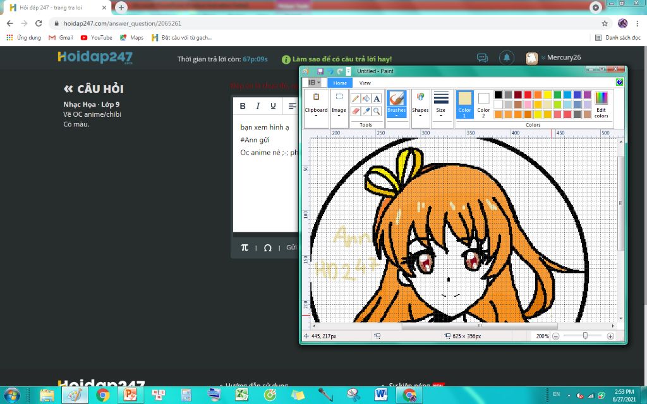Click the Chrome address bar URL

pos(123,23)
